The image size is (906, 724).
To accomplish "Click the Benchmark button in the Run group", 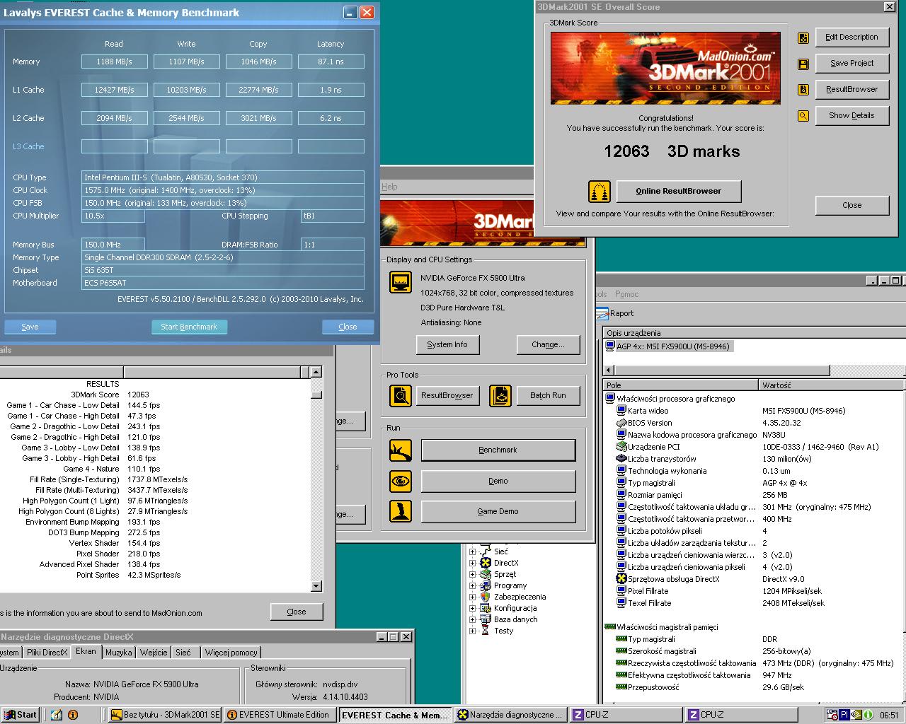I will pos(498,450).
